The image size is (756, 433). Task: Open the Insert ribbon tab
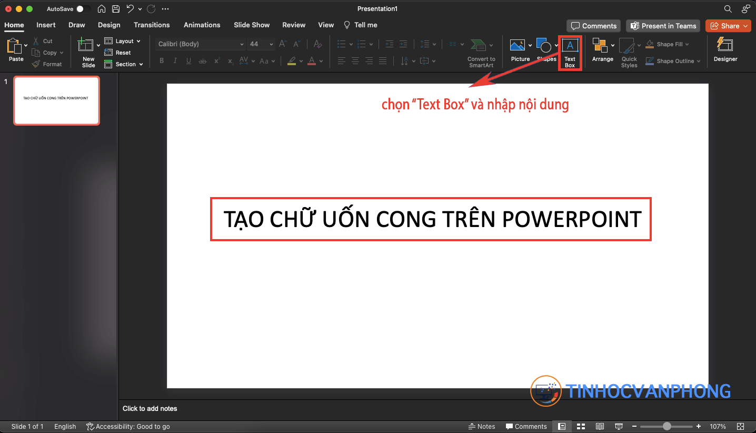click(x=46, y=25)
